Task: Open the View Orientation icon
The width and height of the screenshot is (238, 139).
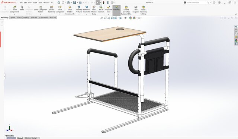Action: click(116, 18)
